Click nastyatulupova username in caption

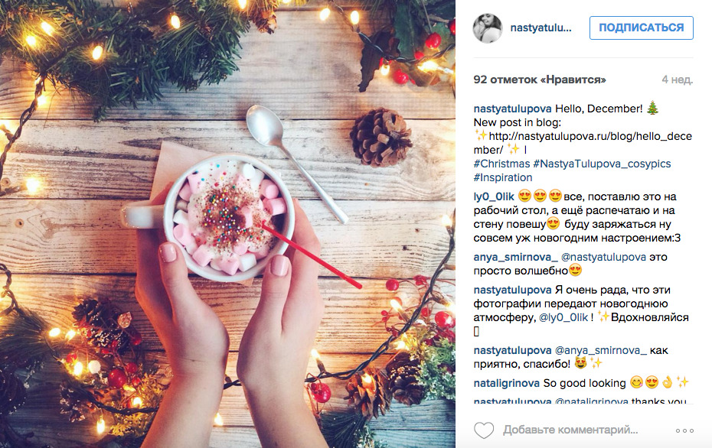pyautogui.click(x=512, y=109)
